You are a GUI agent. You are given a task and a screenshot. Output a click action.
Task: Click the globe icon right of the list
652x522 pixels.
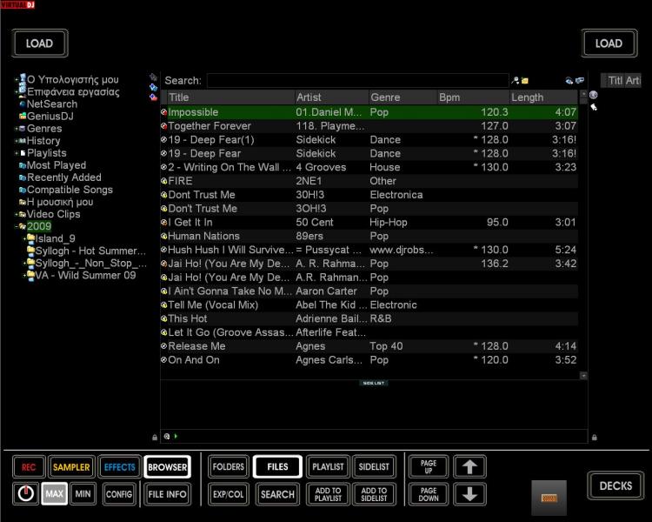click(x=594, y=95)
